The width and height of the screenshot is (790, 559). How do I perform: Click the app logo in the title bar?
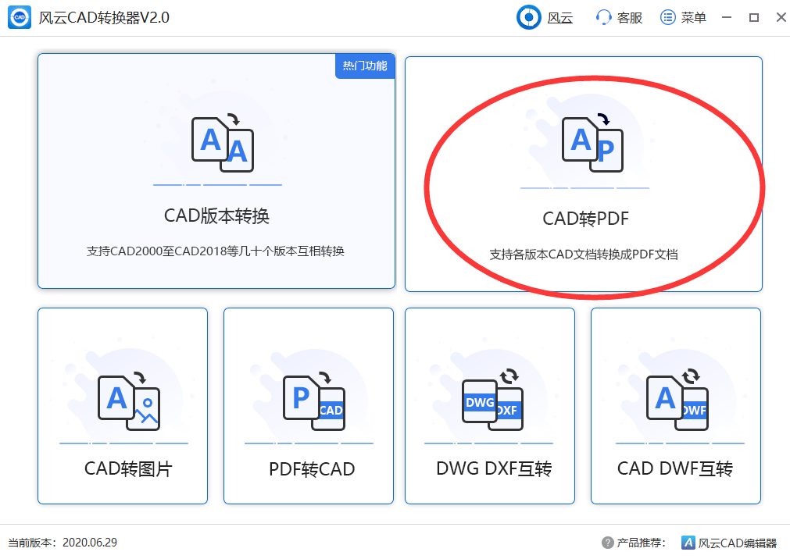[x=19, y=16]
